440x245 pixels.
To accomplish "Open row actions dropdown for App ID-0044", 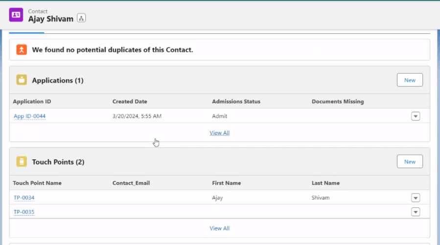I will coord(416,116).
